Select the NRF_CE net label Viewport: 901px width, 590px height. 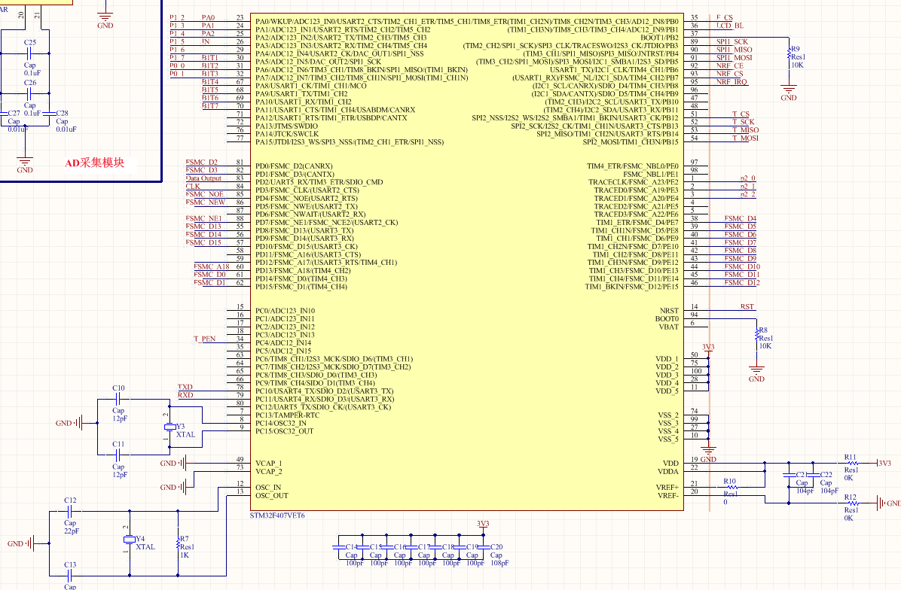pos(729,66)
